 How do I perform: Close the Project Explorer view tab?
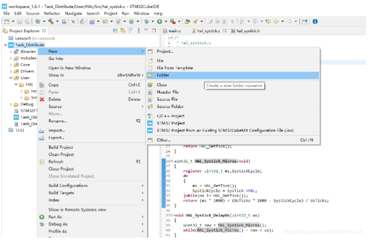point(44,31)
